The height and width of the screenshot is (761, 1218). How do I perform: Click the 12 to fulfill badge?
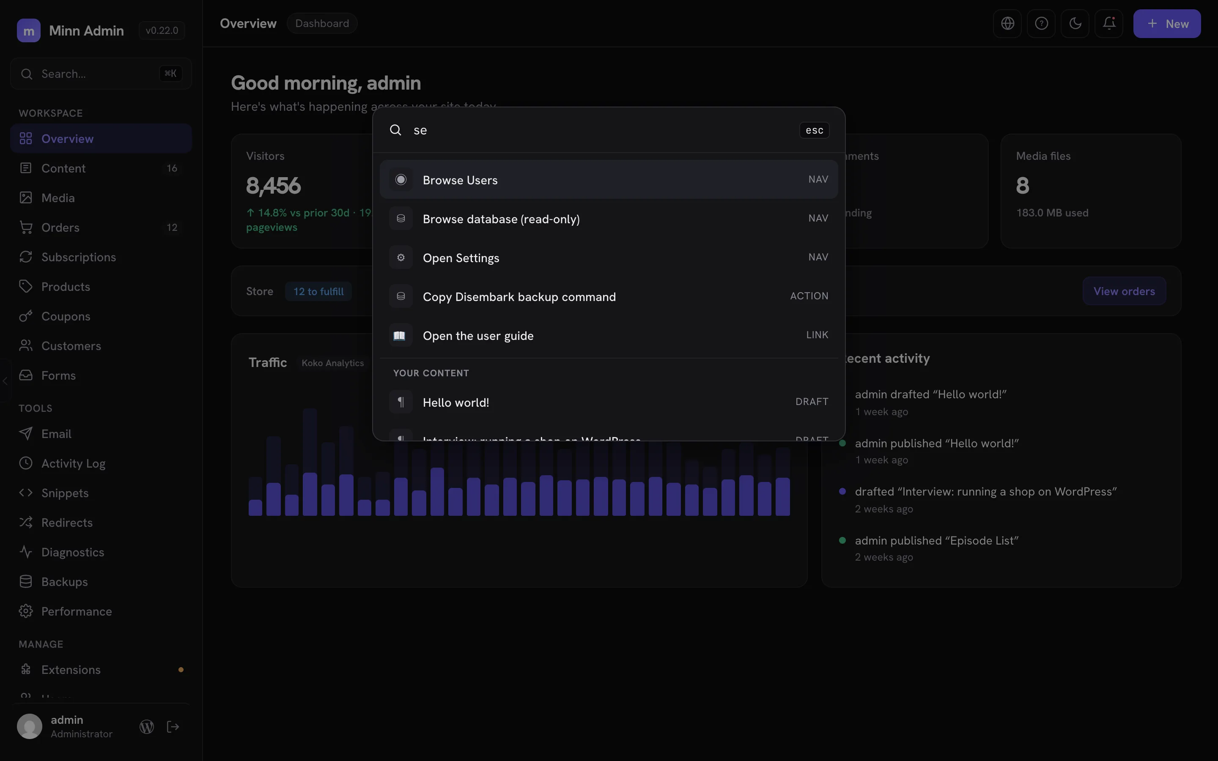318,291
